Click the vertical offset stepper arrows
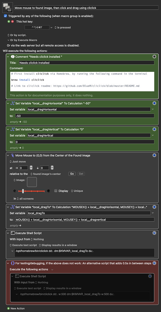The width and height of the screenshot is (161, 312). click(x=52, y=168)
